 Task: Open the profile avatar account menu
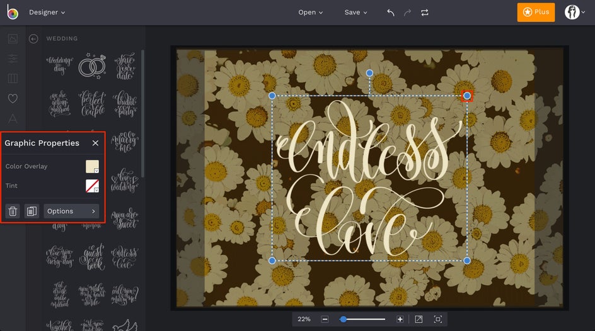click(572, 13)
